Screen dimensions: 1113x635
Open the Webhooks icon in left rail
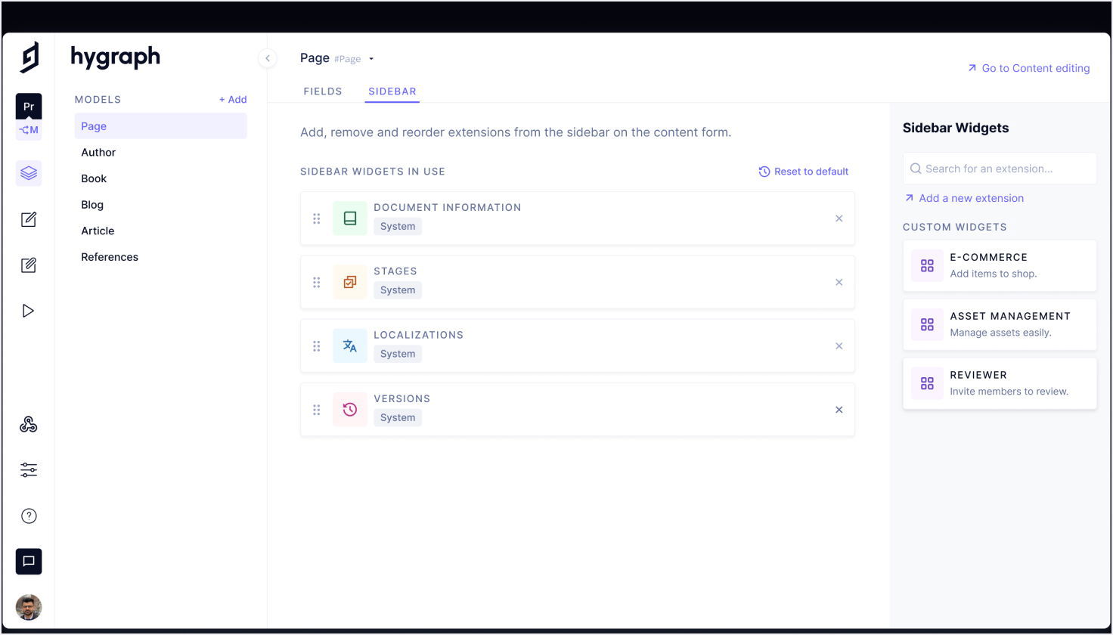click(29, 425)
